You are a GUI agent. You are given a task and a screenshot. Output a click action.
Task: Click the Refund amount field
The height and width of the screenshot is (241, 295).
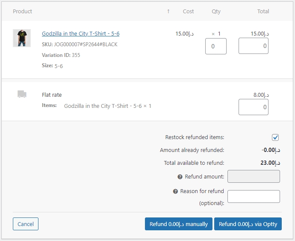point(254,176)
